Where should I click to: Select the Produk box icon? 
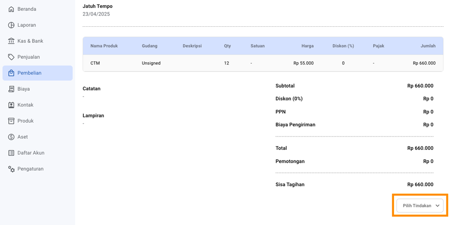point(12,121)
